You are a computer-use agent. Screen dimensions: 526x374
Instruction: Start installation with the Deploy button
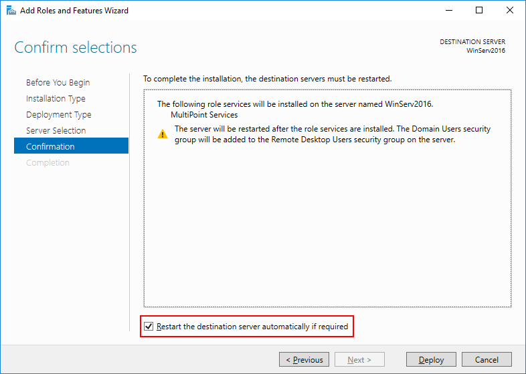tap(431, 360)
